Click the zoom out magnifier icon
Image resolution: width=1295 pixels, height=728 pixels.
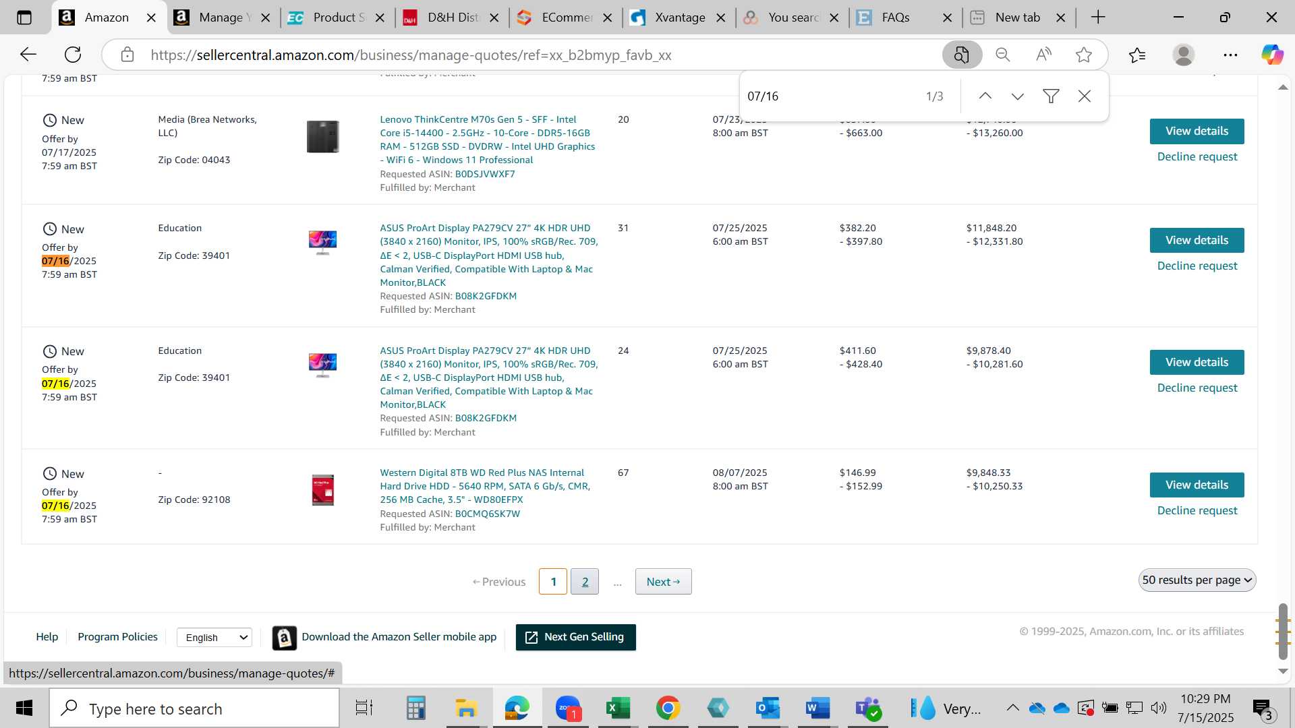coord(1003,55)
